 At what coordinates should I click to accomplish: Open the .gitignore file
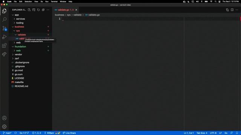coord(31,66)
